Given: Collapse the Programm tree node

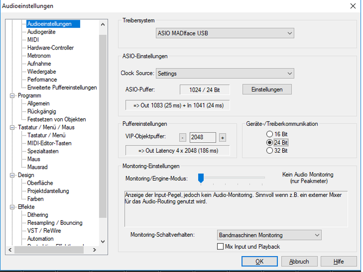Looking at the screenshot, I should (x=13, y=96).
